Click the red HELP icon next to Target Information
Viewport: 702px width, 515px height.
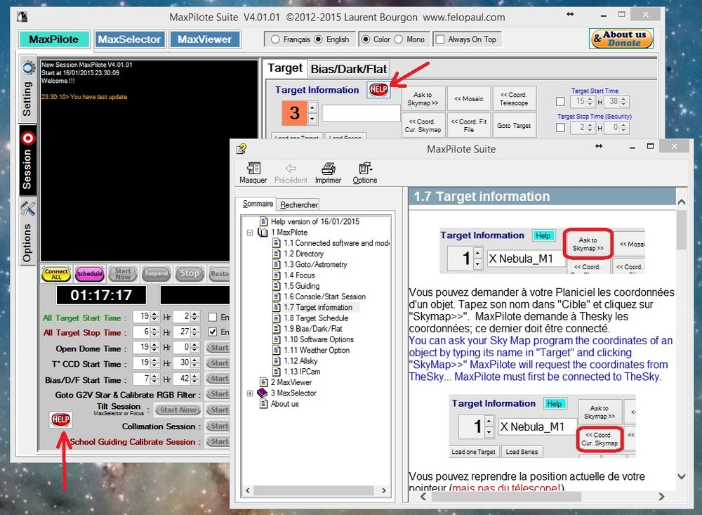point(378,90)
